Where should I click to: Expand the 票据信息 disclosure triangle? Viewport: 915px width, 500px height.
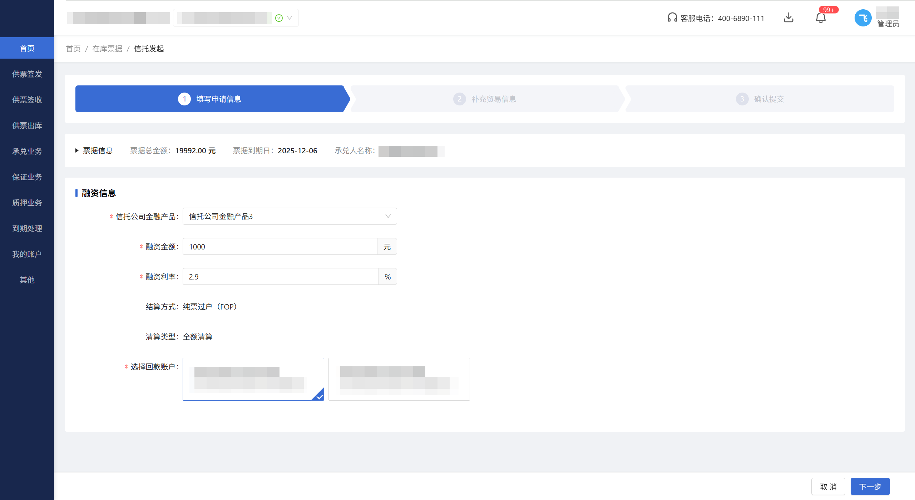pos(77,150)
